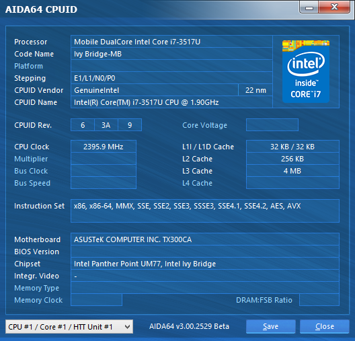
Task: Click the empty DRAM:FSB Ratio field
Action: click(319, 300)
